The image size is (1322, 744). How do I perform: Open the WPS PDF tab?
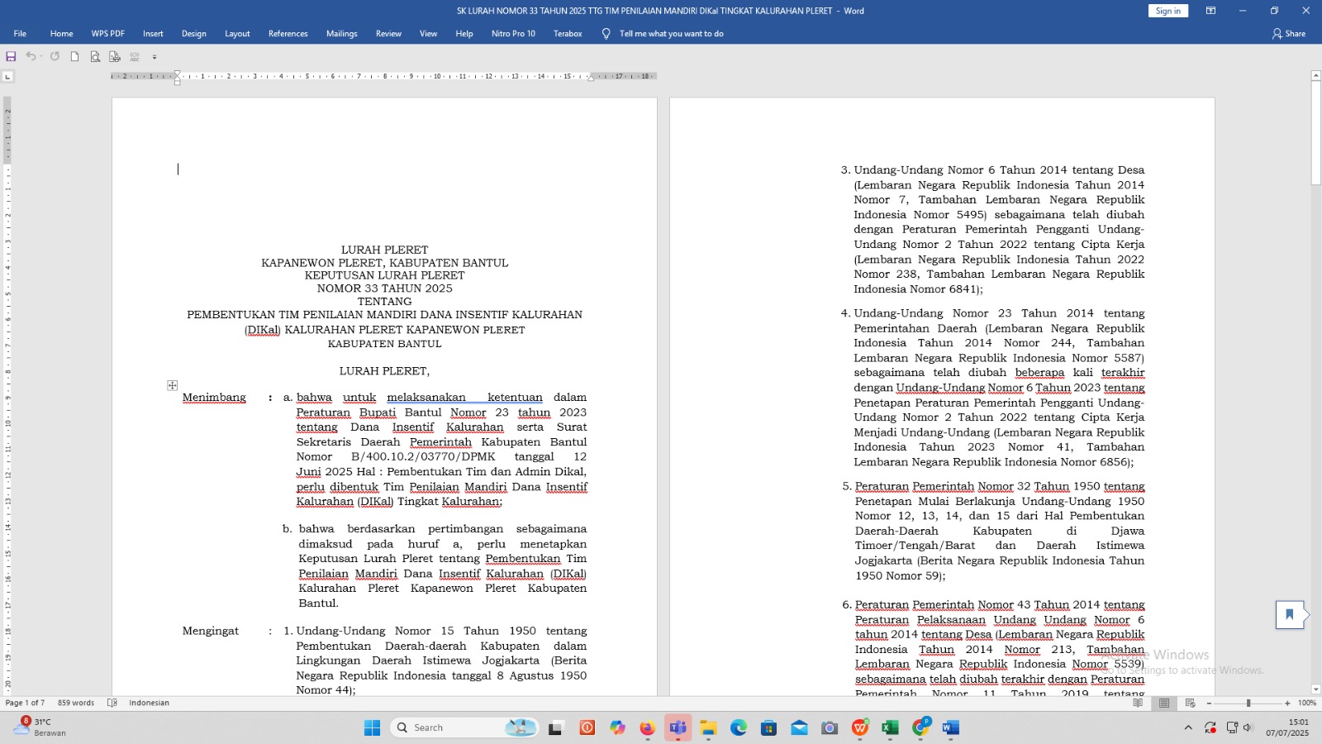[108, 34]
